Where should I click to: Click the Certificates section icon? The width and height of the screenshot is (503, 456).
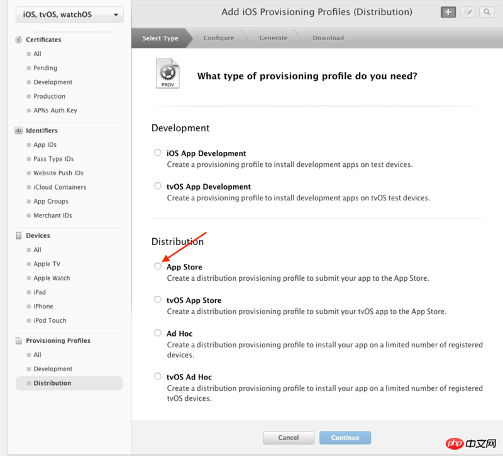pyautogui.click(x=19, y=40)
